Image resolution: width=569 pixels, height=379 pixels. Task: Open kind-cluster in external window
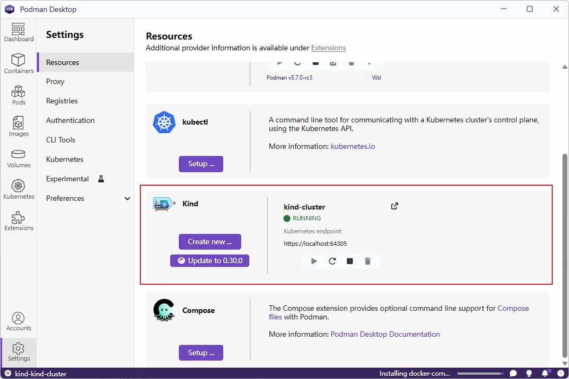pos(394,206)
